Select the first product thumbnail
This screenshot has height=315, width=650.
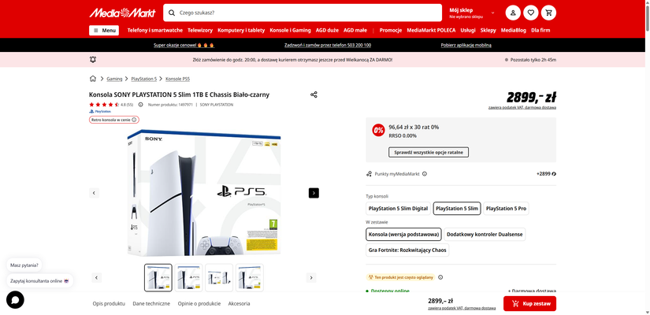[158, 278]
